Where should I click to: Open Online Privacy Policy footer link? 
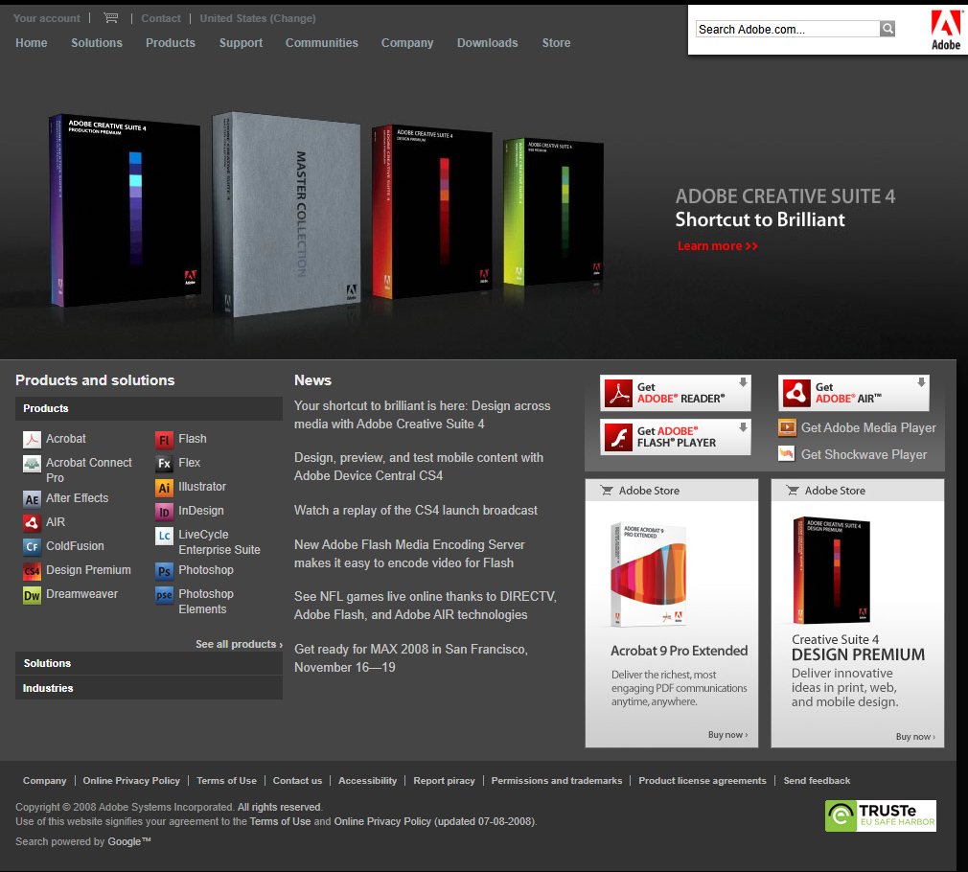coord(131,781)
